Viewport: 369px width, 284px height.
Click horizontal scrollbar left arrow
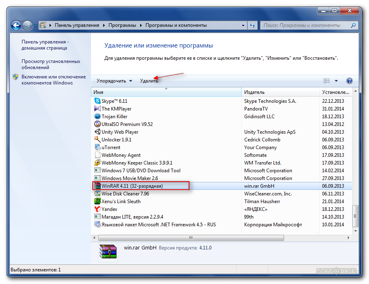[94, 238]
